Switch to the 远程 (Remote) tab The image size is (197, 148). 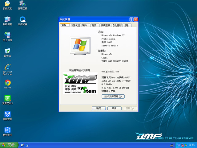pos(127,25)
